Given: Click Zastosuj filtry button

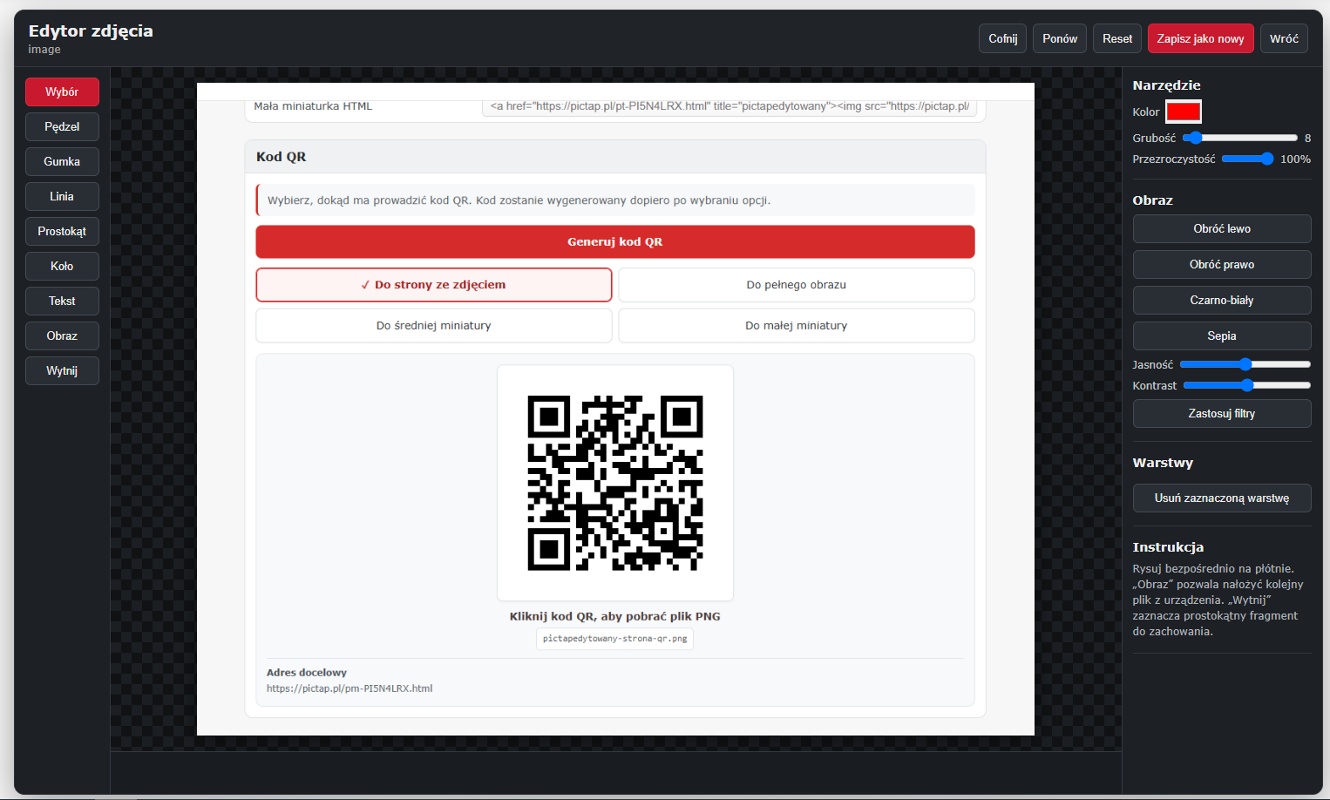Looking at the screenshot, I should [x=1222, y=413].
